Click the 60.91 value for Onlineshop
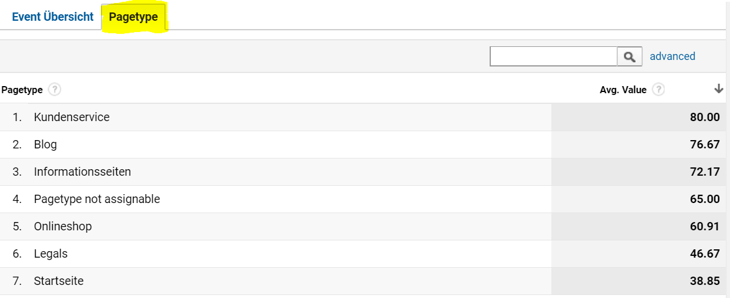 point(704,226)
